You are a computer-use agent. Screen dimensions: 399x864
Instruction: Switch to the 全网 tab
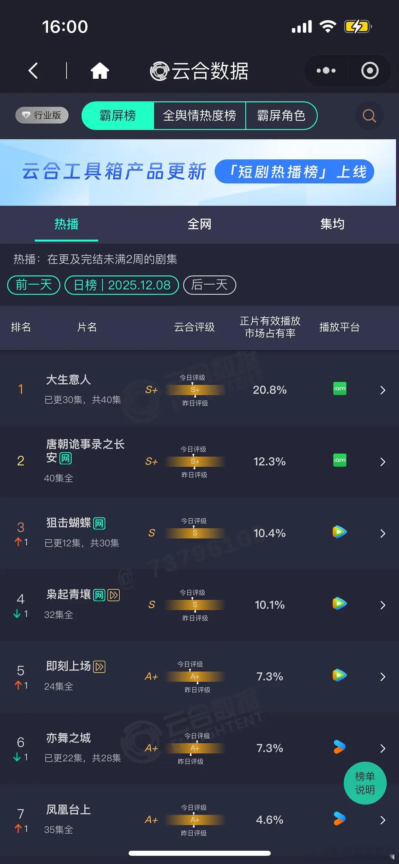pos(199,224)
